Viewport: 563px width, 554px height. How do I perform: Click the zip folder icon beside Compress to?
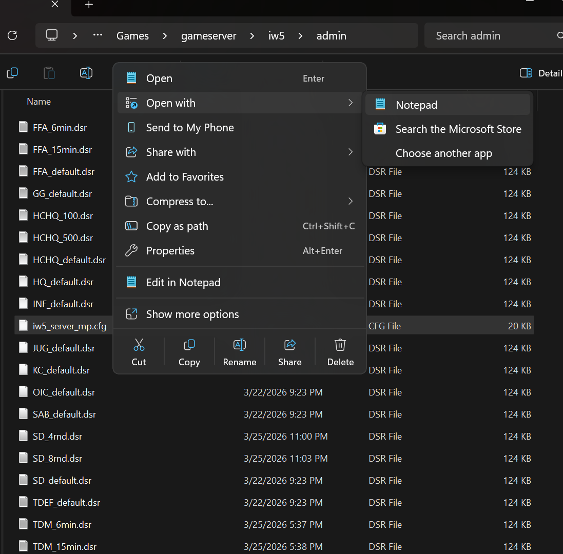pyautogui.click(x=131, y=201)
